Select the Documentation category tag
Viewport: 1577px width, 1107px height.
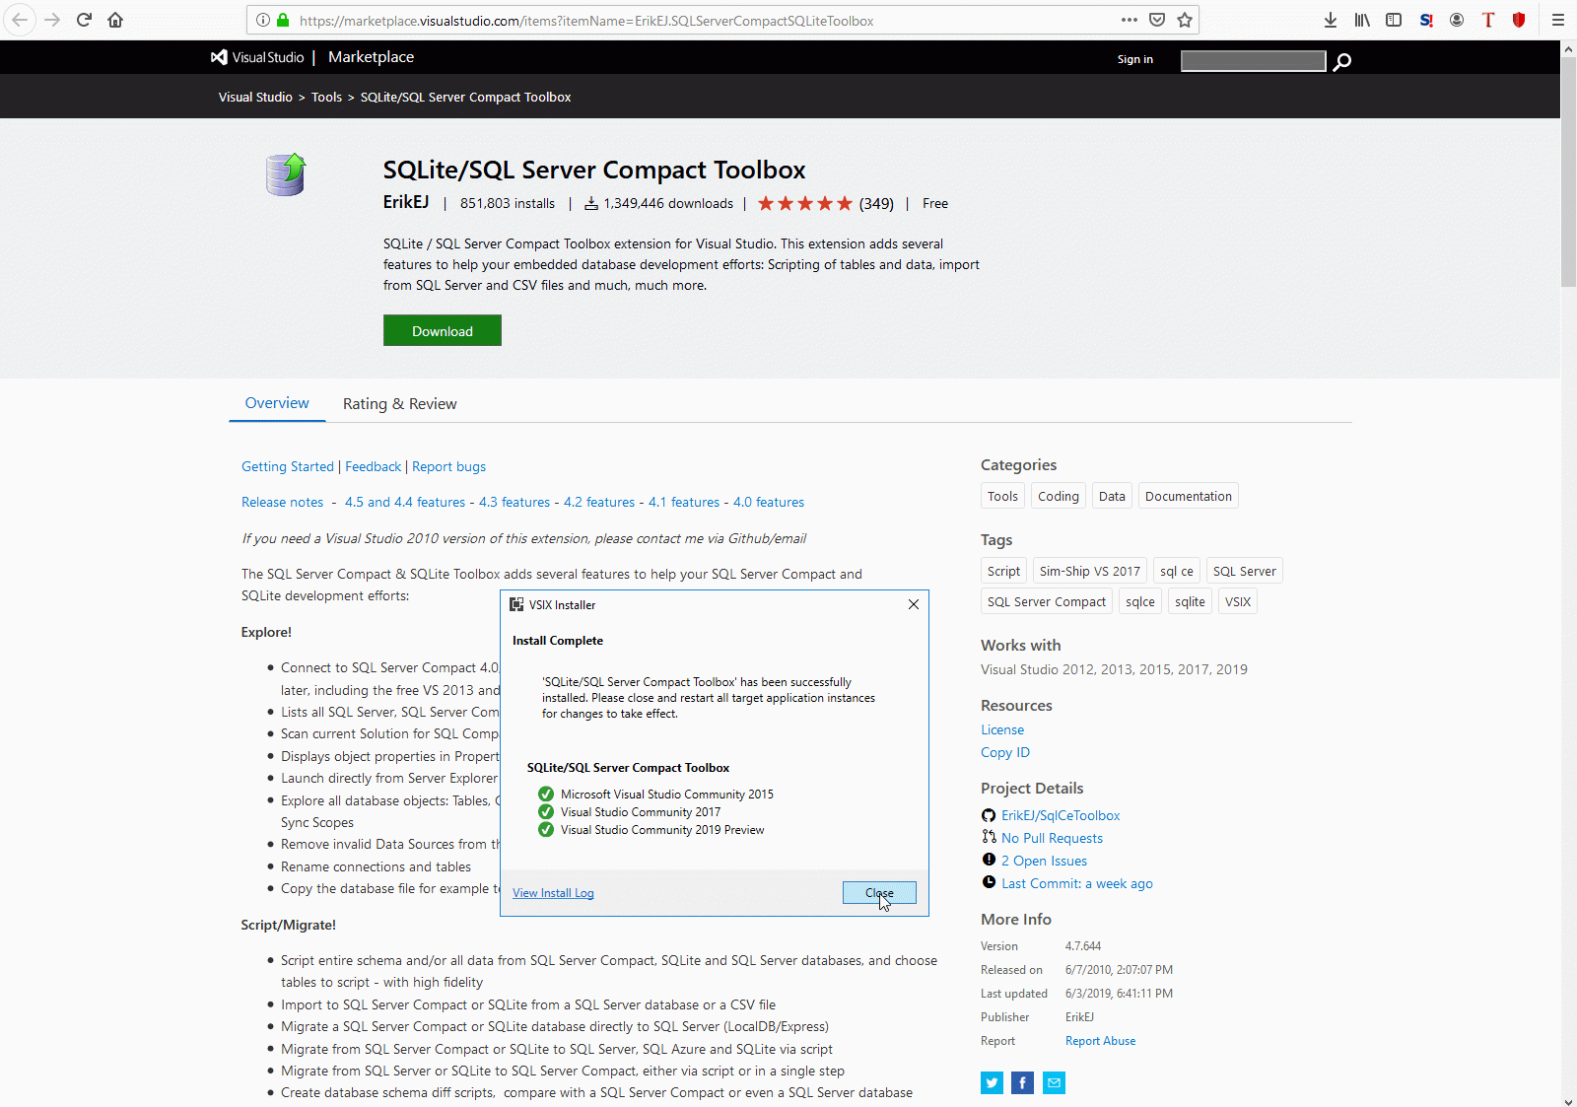(1189, 496)
